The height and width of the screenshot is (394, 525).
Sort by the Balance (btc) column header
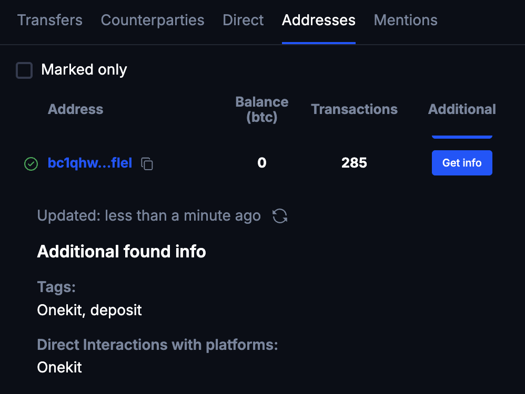pyautogui.click(x=261, y=109)
